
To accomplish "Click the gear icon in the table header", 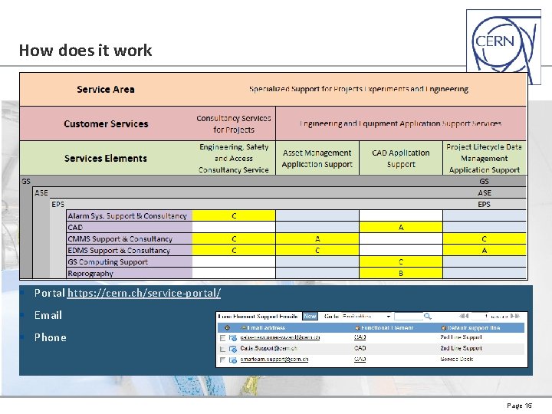I will pyautogui.click(x=227, y=328).
